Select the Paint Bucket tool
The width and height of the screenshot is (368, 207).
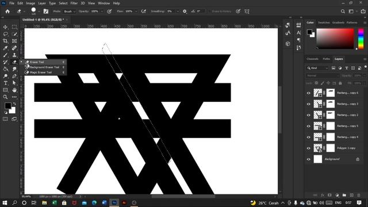tap(5, 69)
